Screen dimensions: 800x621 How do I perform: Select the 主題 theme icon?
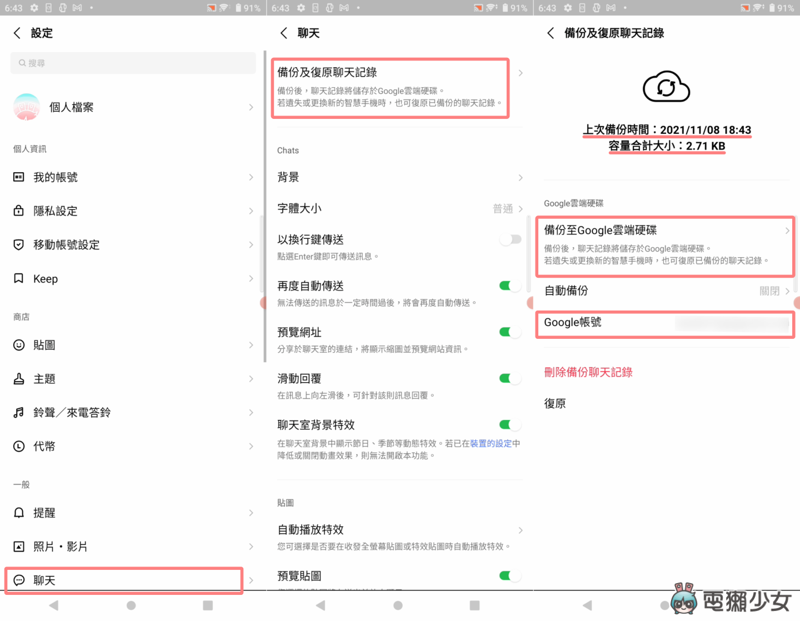pyautogui.click(x=18, y=378)
